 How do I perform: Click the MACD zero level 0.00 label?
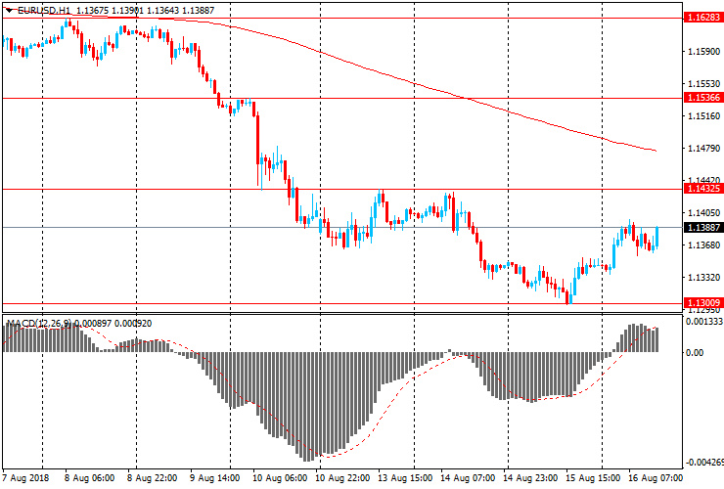[695, 353]
